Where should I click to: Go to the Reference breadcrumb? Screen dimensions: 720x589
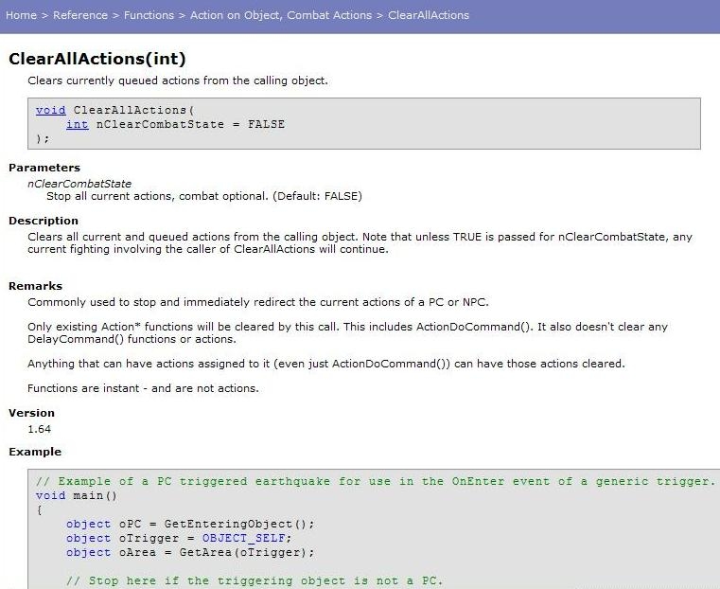click(79, 15)
